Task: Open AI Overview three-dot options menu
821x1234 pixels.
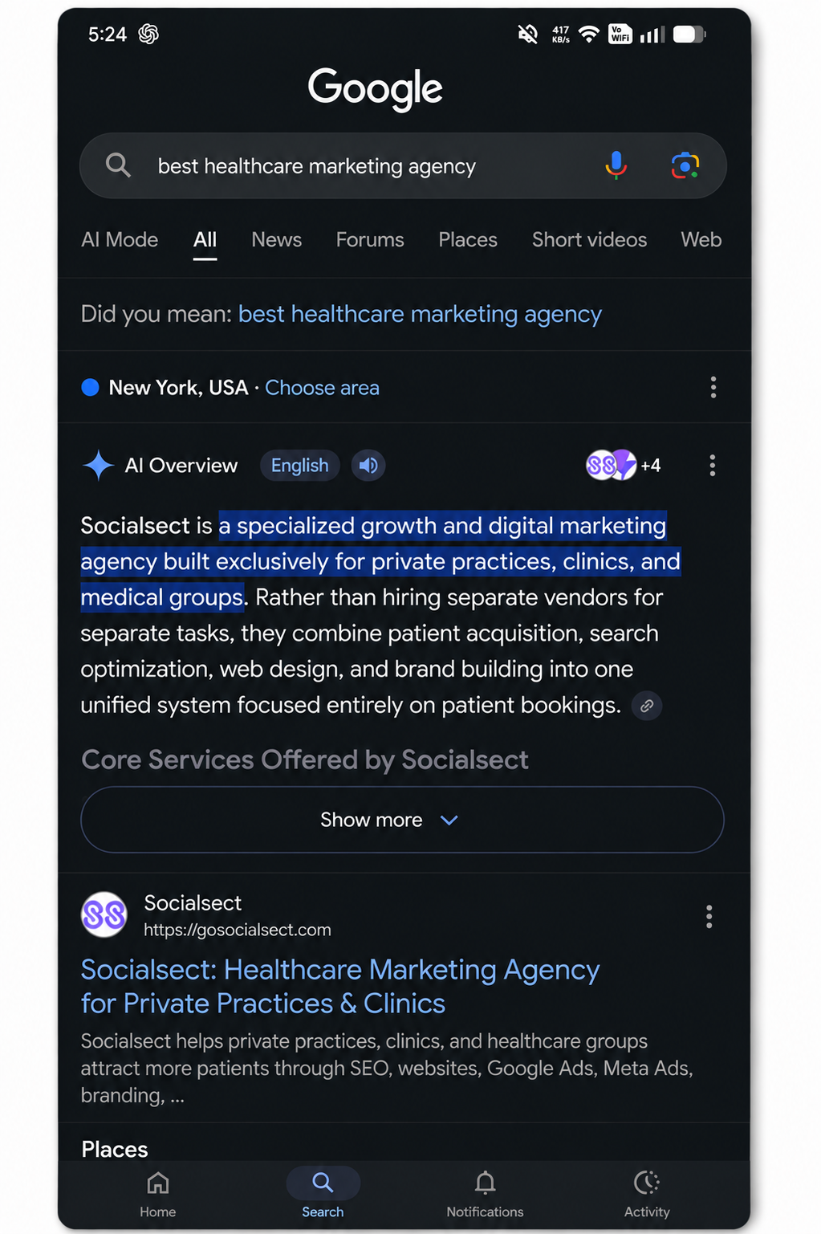Action: (712, 466)
